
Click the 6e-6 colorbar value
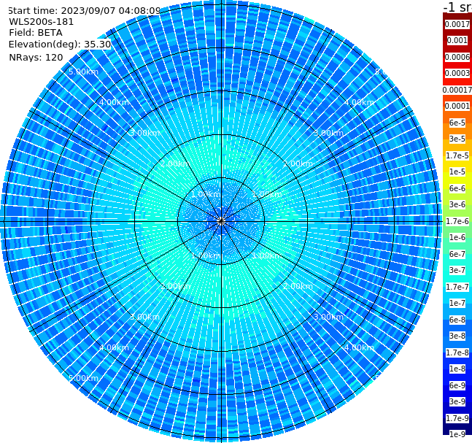[x=457, y=188]
